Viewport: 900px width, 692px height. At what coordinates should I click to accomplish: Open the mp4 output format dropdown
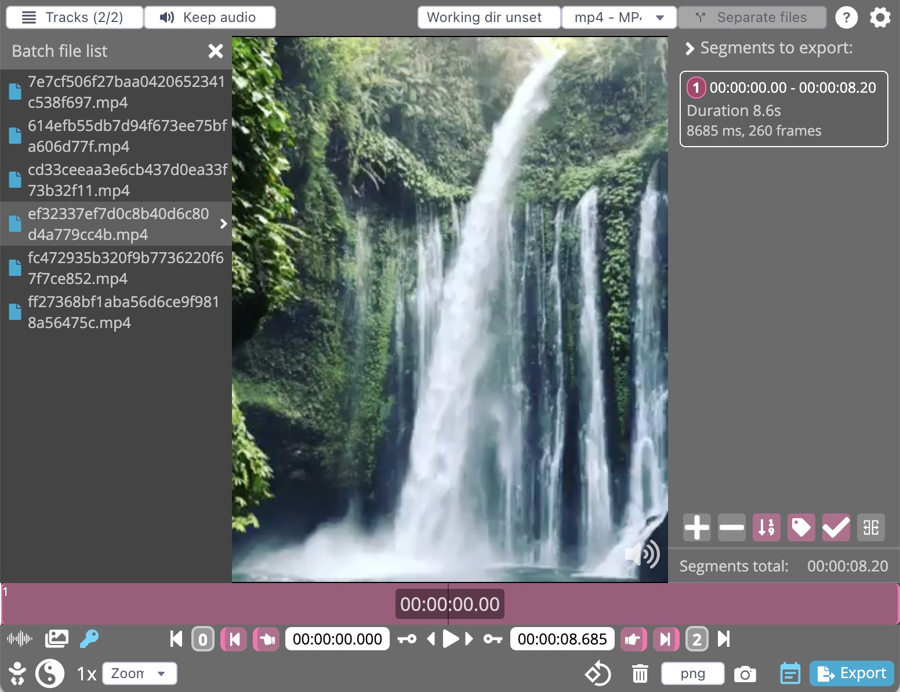pos(619,17)
